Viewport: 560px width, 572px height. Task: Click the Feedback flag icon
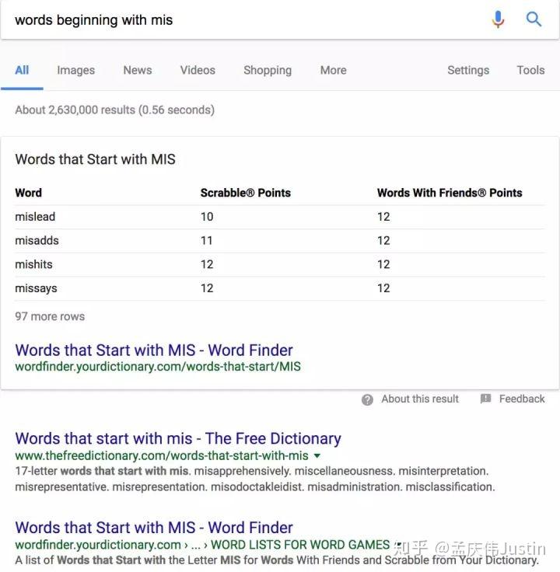(x=485, y=399)
